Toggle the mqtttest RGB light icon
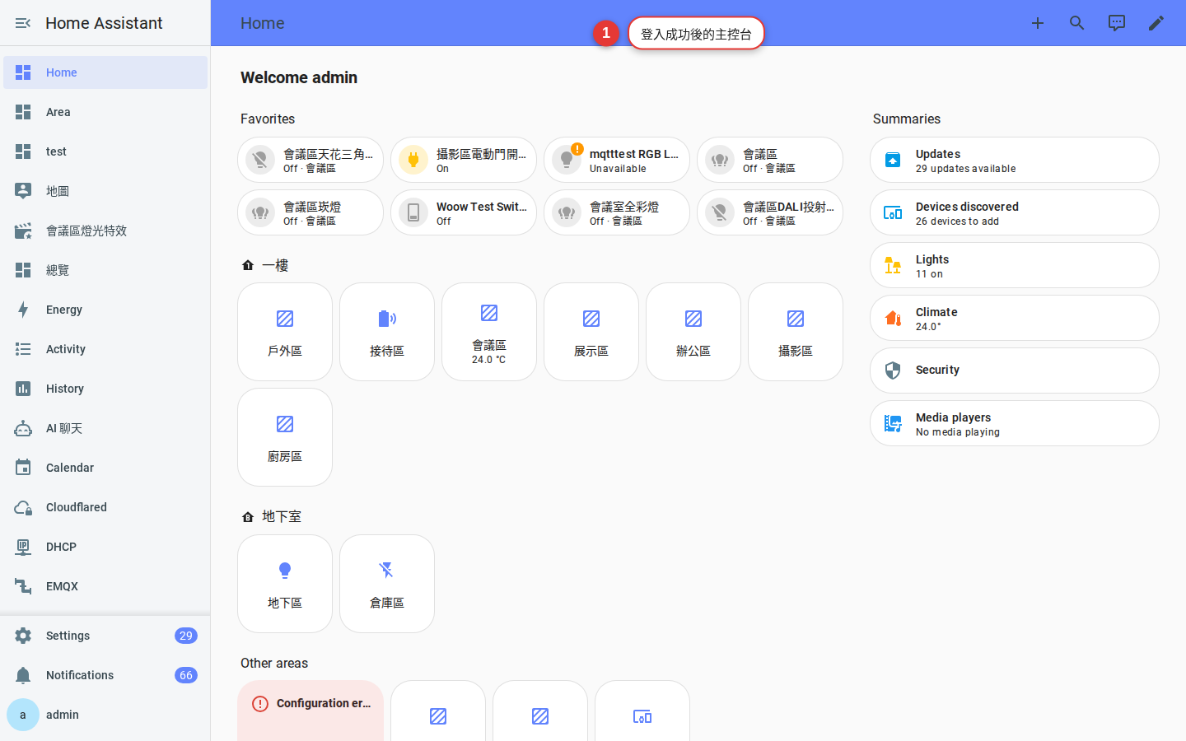 [567, 160]
